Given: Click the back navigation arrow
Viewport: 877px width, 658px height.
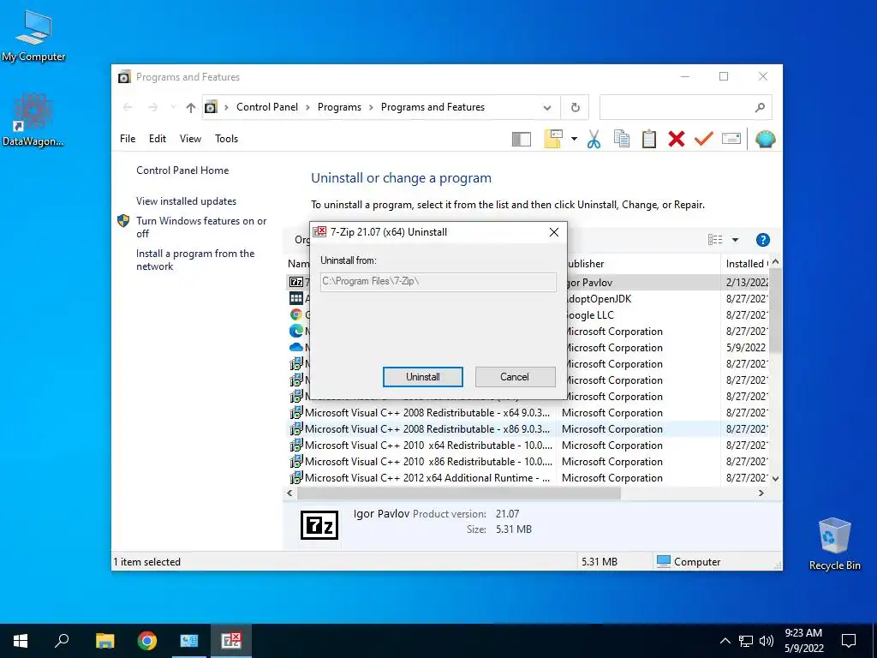Looking at the screenshot, I should (128, 107).
